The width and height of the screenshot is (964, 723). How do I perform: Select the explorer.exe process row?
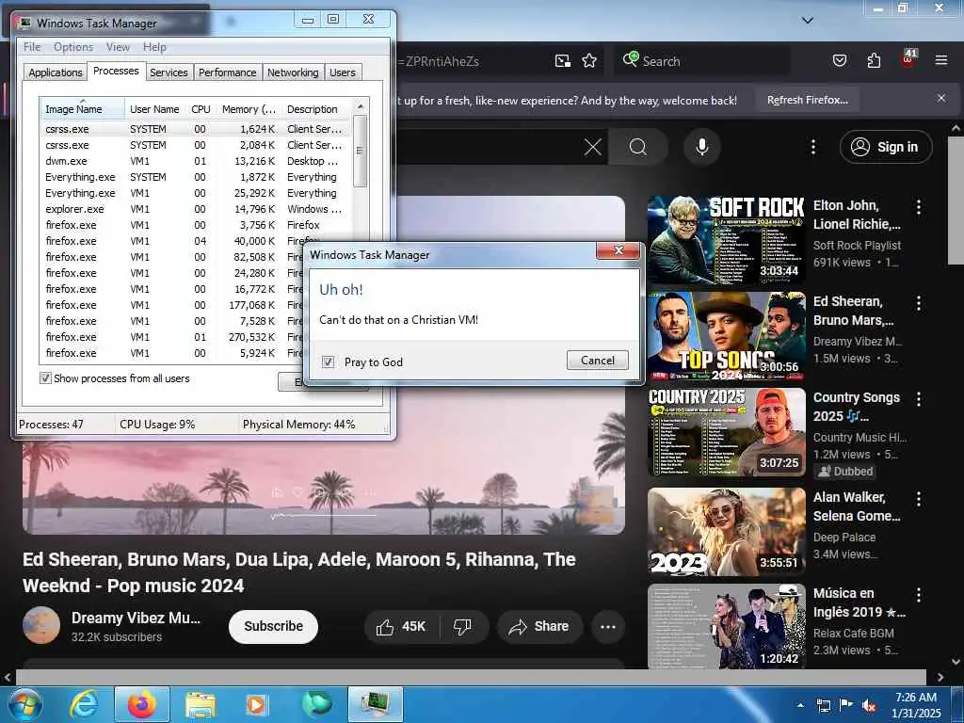[197, 209]
